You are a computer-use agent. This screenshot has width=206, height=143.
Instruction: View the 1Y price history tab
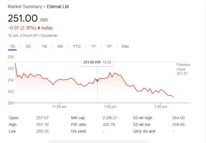tap(93, 46)
